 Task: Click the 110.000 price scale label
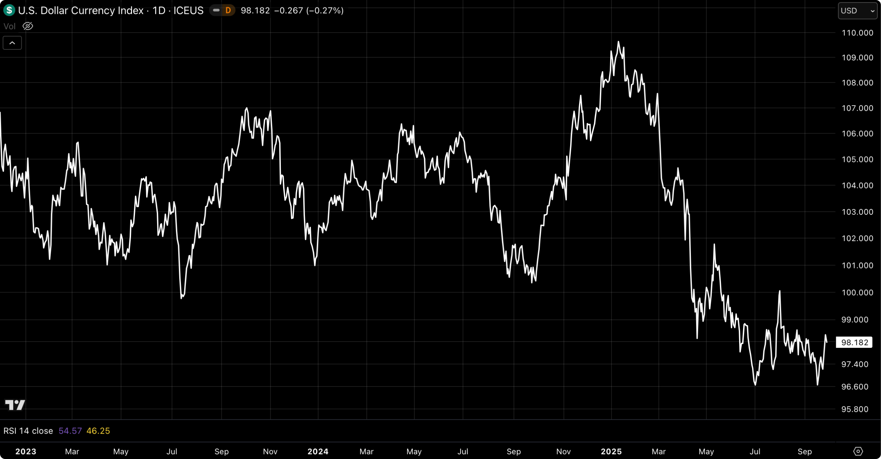[x=857, y=33]
